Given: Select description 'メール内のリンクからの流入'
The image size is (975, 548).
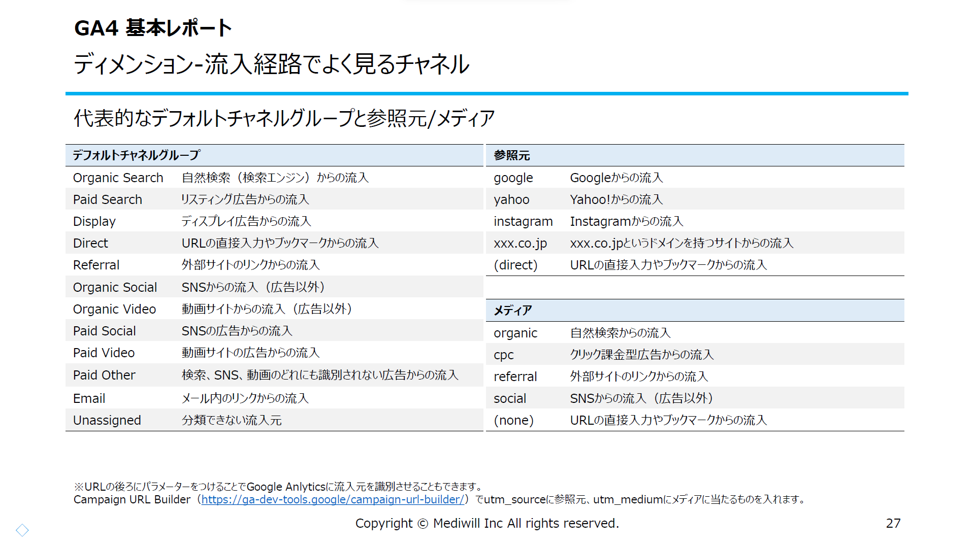Looking at the screenshot, I should pos(245,398).
